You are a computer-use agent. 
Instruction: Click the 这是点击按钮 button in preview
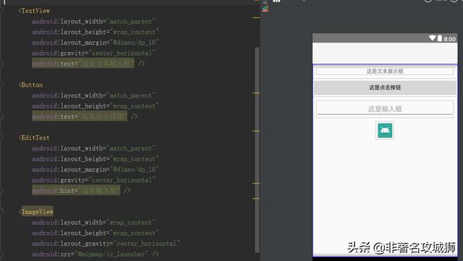(385, 87)
